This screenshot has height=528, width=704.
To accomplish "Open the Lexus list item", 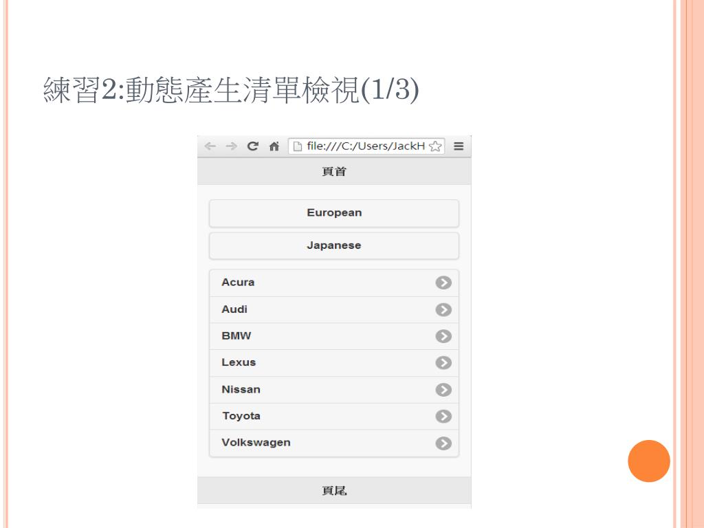I will click(x=334, y=363).
